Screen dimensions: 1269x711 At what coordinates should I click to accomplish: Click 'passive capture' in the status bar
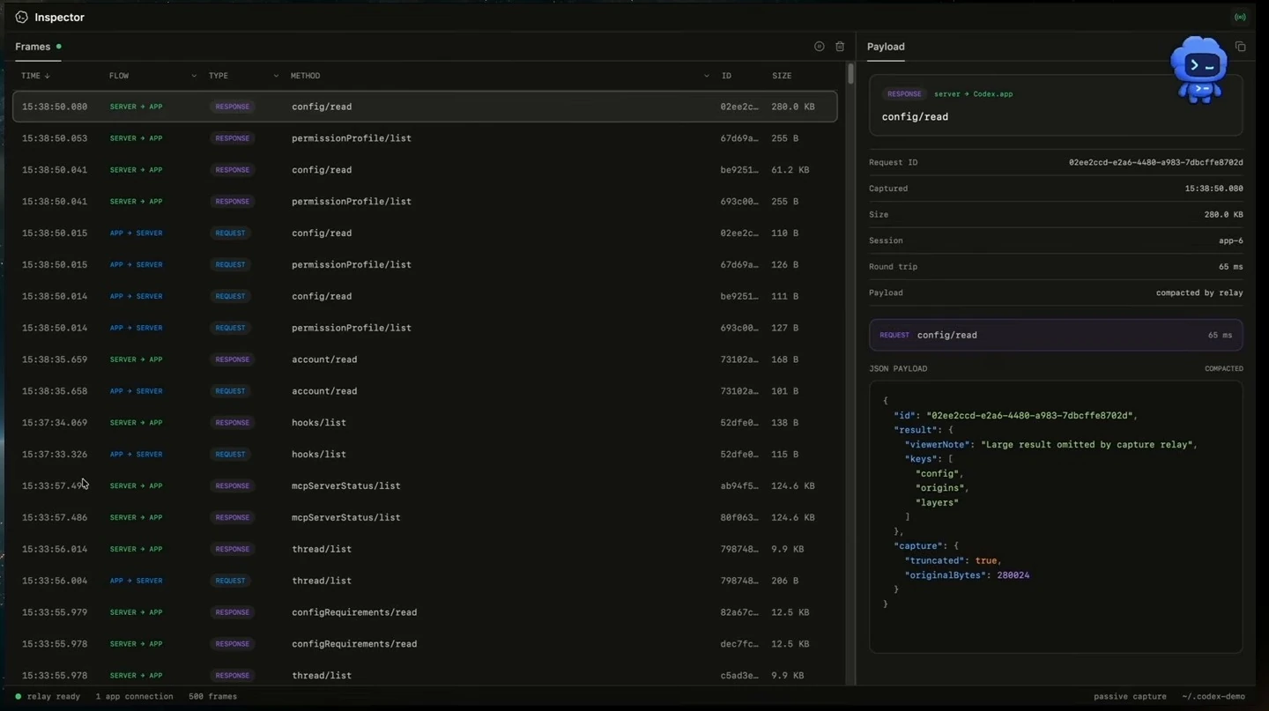click(1130, 696)
